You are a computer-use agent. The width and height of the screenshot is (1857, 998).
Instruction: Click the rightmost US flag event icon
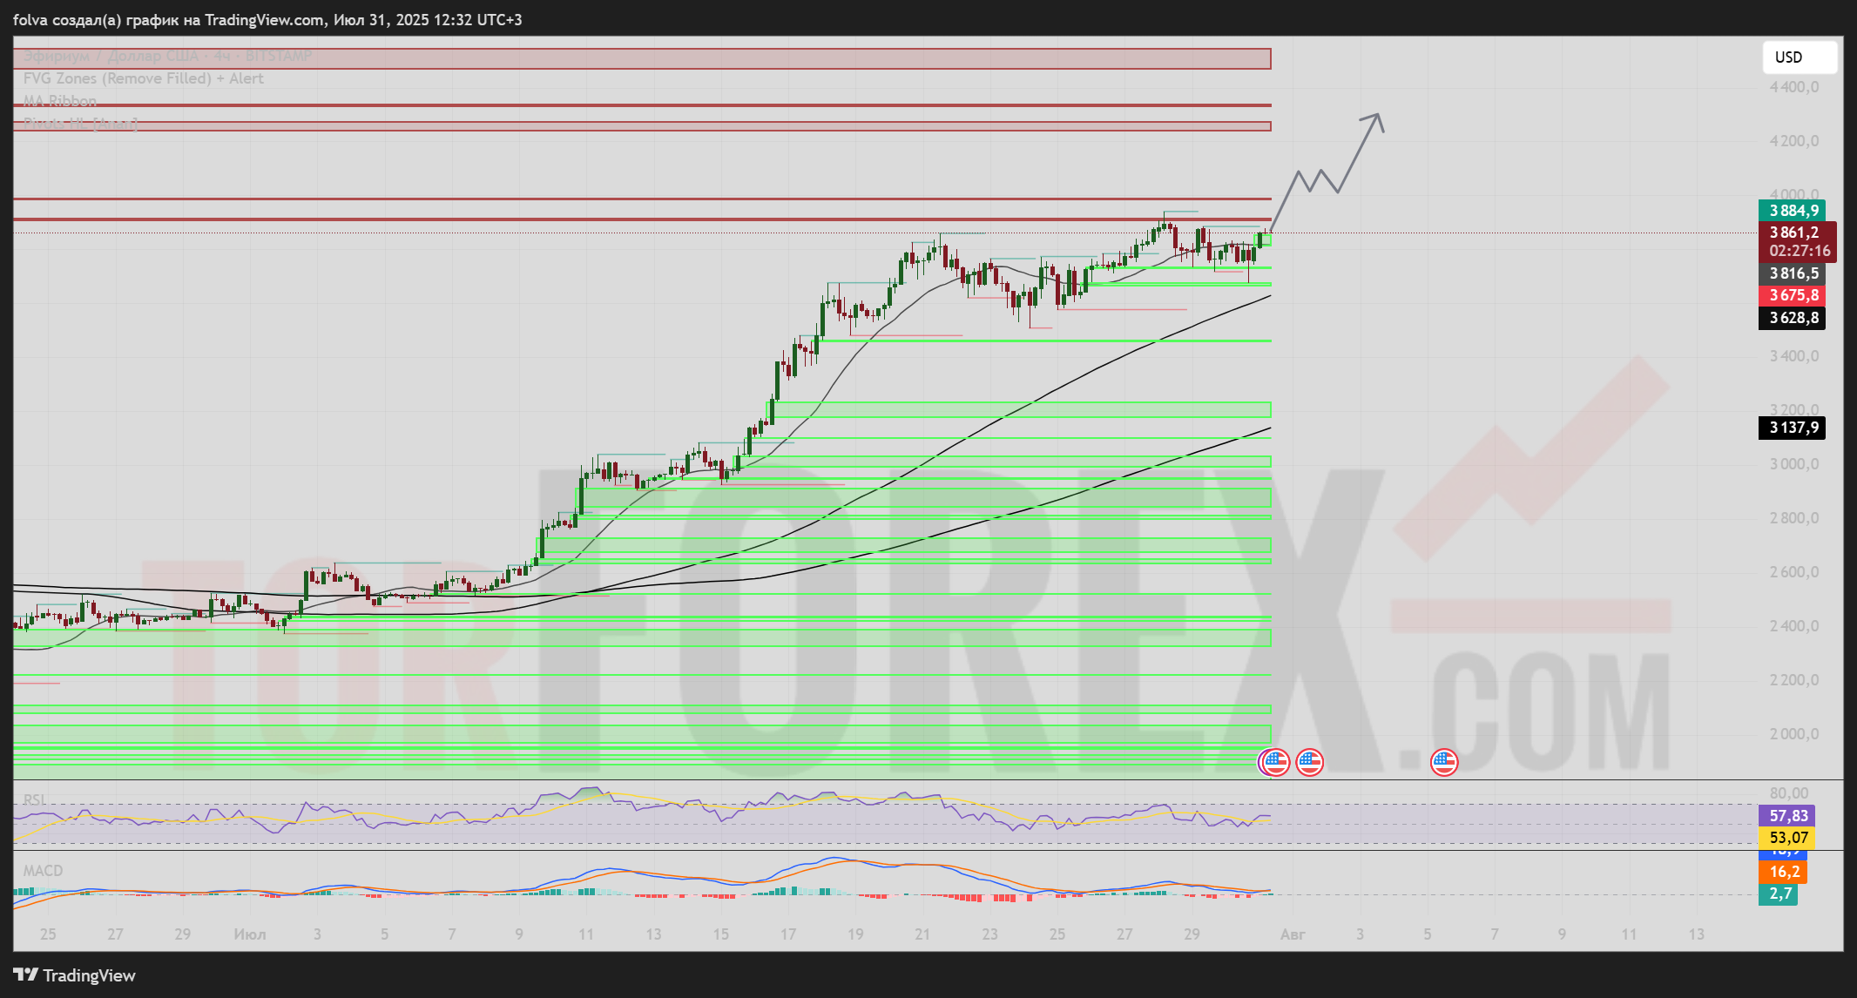coord(1443,762)
